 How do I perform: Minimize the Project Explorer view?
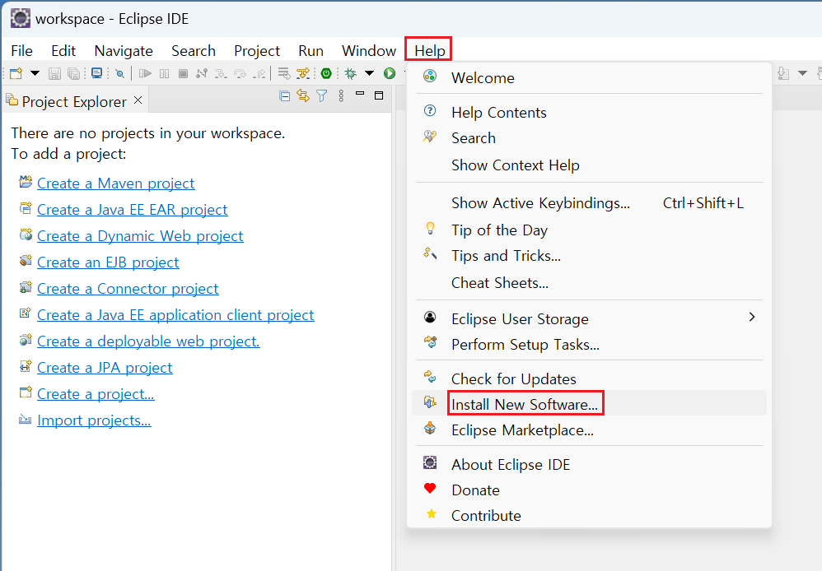pos(360,95)
